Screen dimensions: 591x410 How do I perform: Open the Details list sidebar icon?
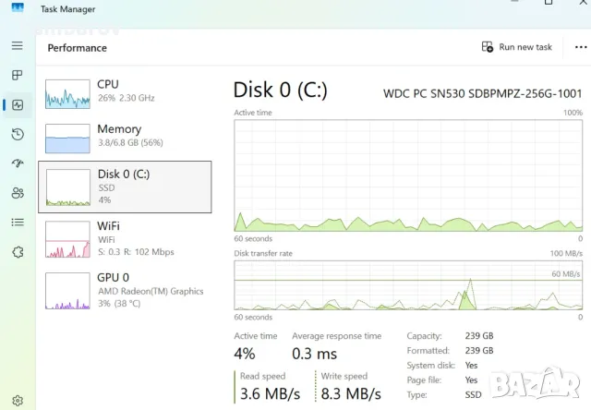point(17,223)
